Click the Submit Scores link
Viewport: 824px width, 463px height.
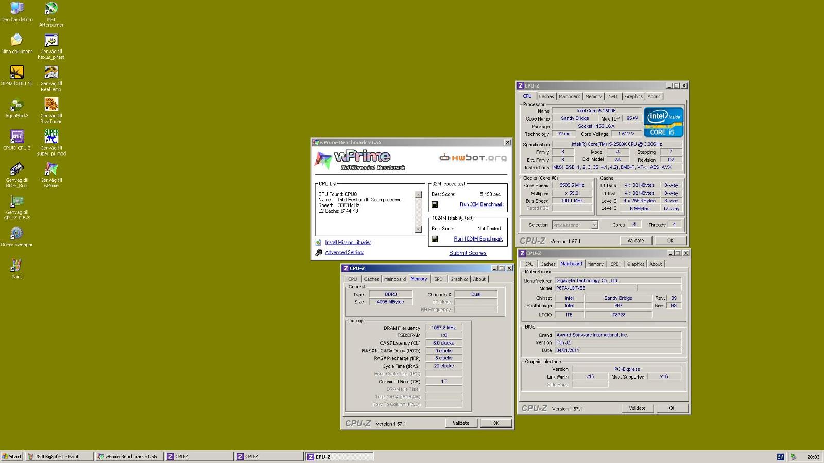click(468, 253)
